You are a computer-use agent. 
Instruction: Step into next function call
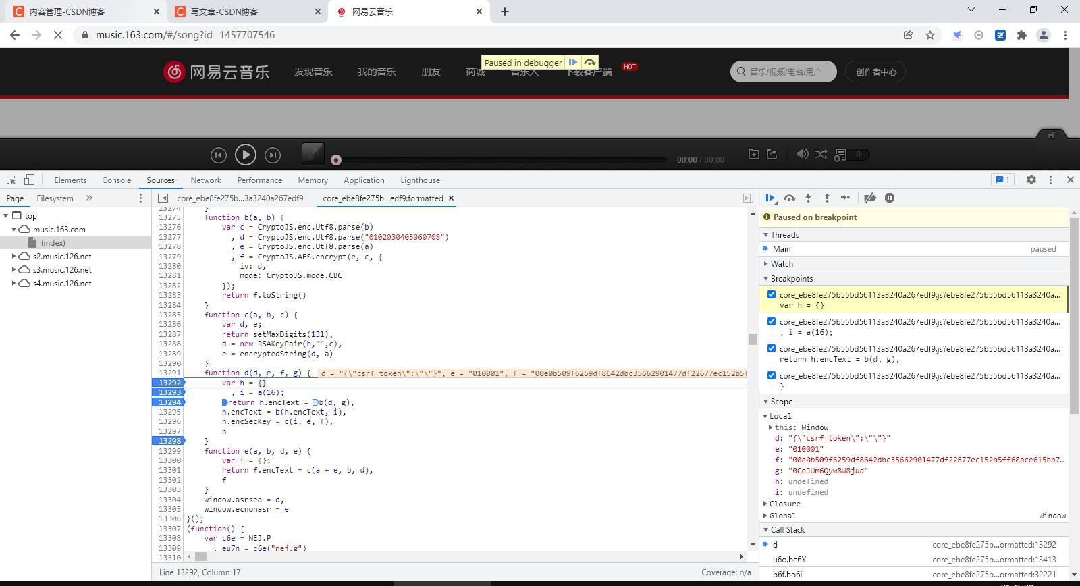[x=808, y=198]
